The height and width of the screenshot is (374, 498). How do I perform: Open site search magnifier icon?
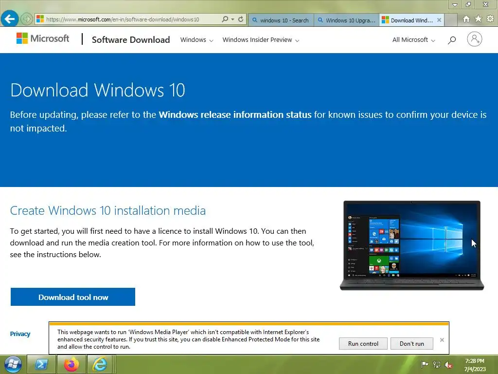(x=452, y=40)
